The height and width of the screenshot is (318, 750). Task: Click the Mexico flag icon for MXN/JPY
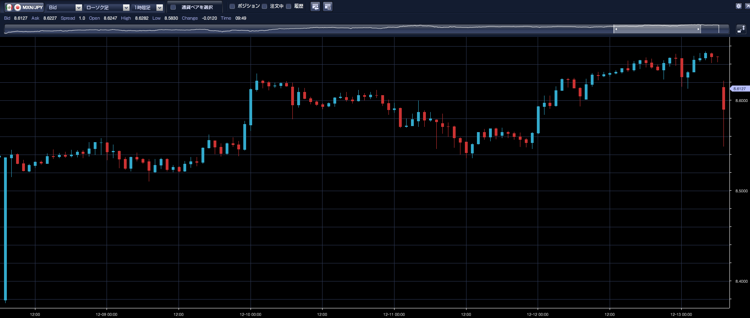click(9, 7)
